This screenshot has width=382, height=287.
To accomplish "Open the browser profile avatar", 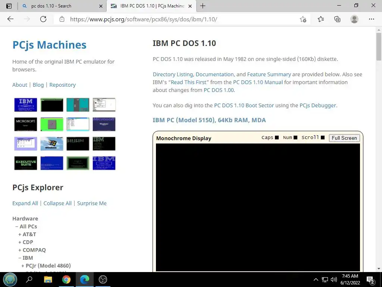I will coord(354,19).
